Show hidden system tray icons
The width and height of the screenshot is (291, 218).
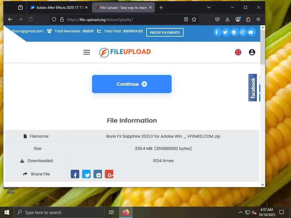click(240, 212)
